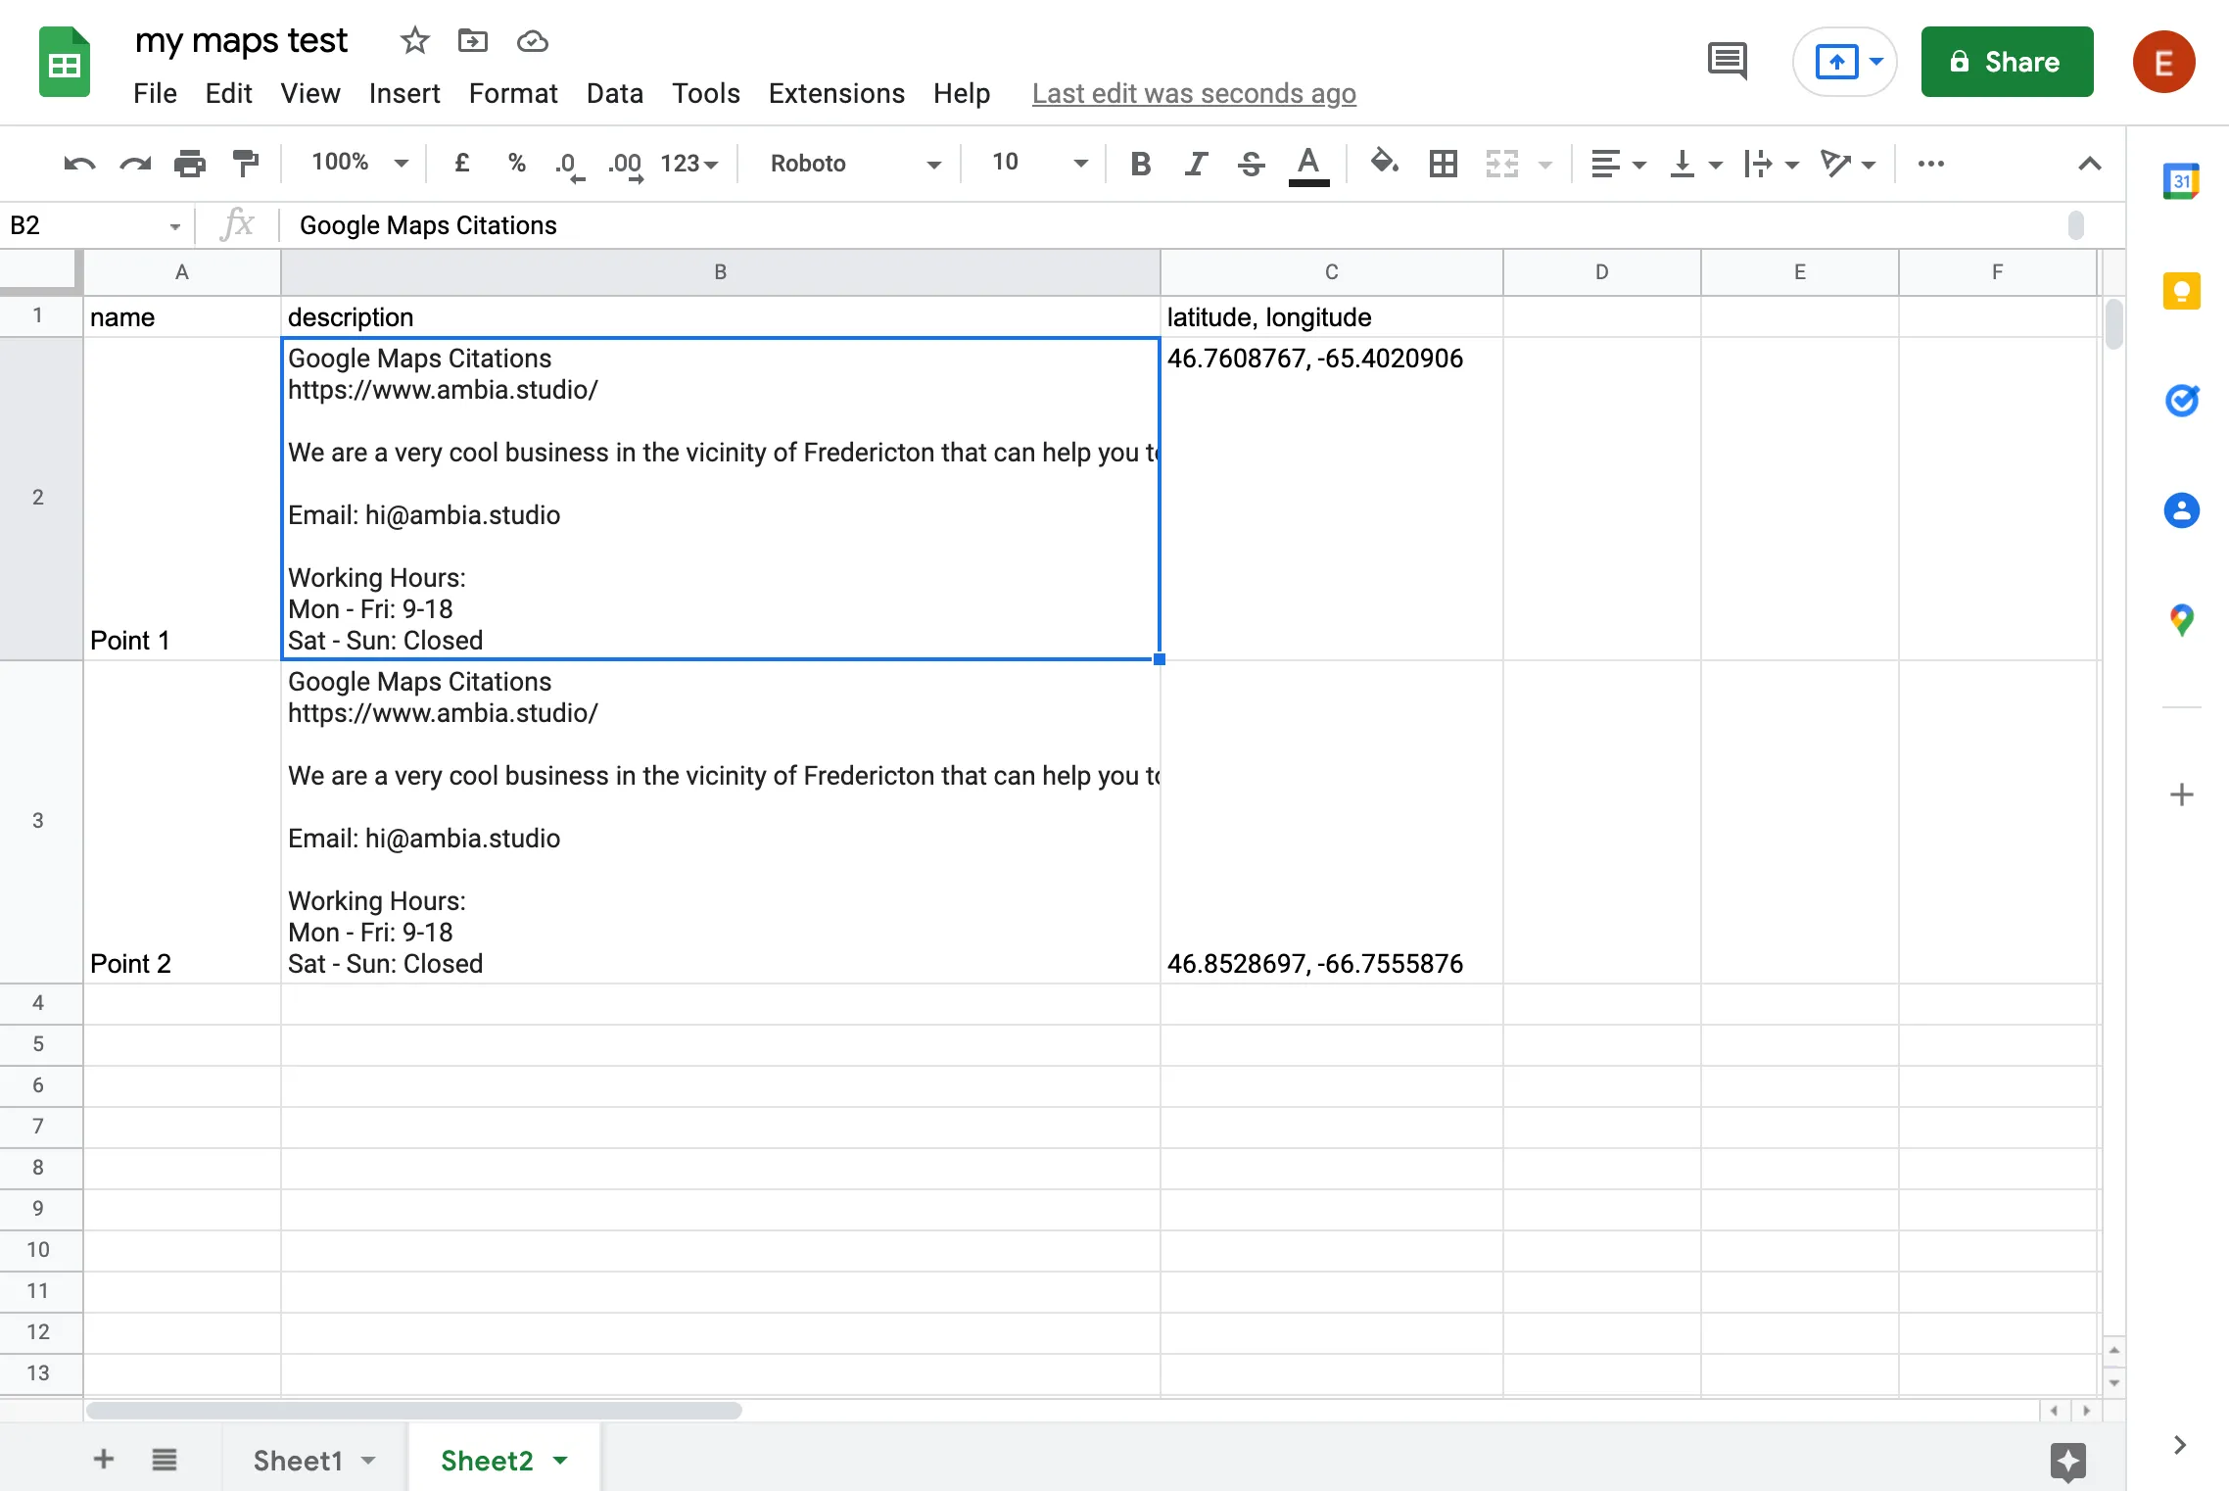Click the Google Maps sidebar icon
The image size is (2229, 1491).
[2182, 619]
